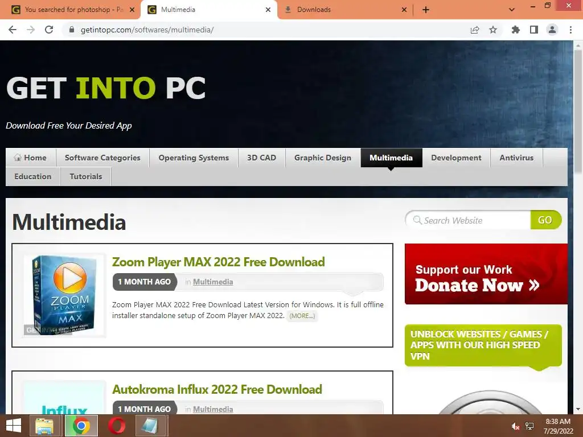Click the Multimedia category link under Autokroma Influx
This screenshot has width=583, height=437.
pos(213,410)
